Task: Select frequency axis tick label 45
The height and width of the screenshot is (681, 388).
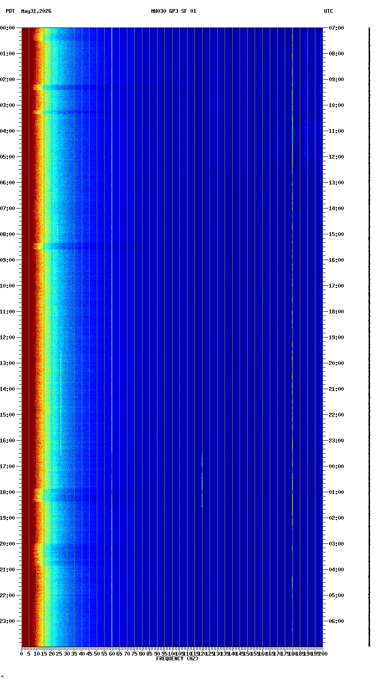Action: [x=89, y=654]
